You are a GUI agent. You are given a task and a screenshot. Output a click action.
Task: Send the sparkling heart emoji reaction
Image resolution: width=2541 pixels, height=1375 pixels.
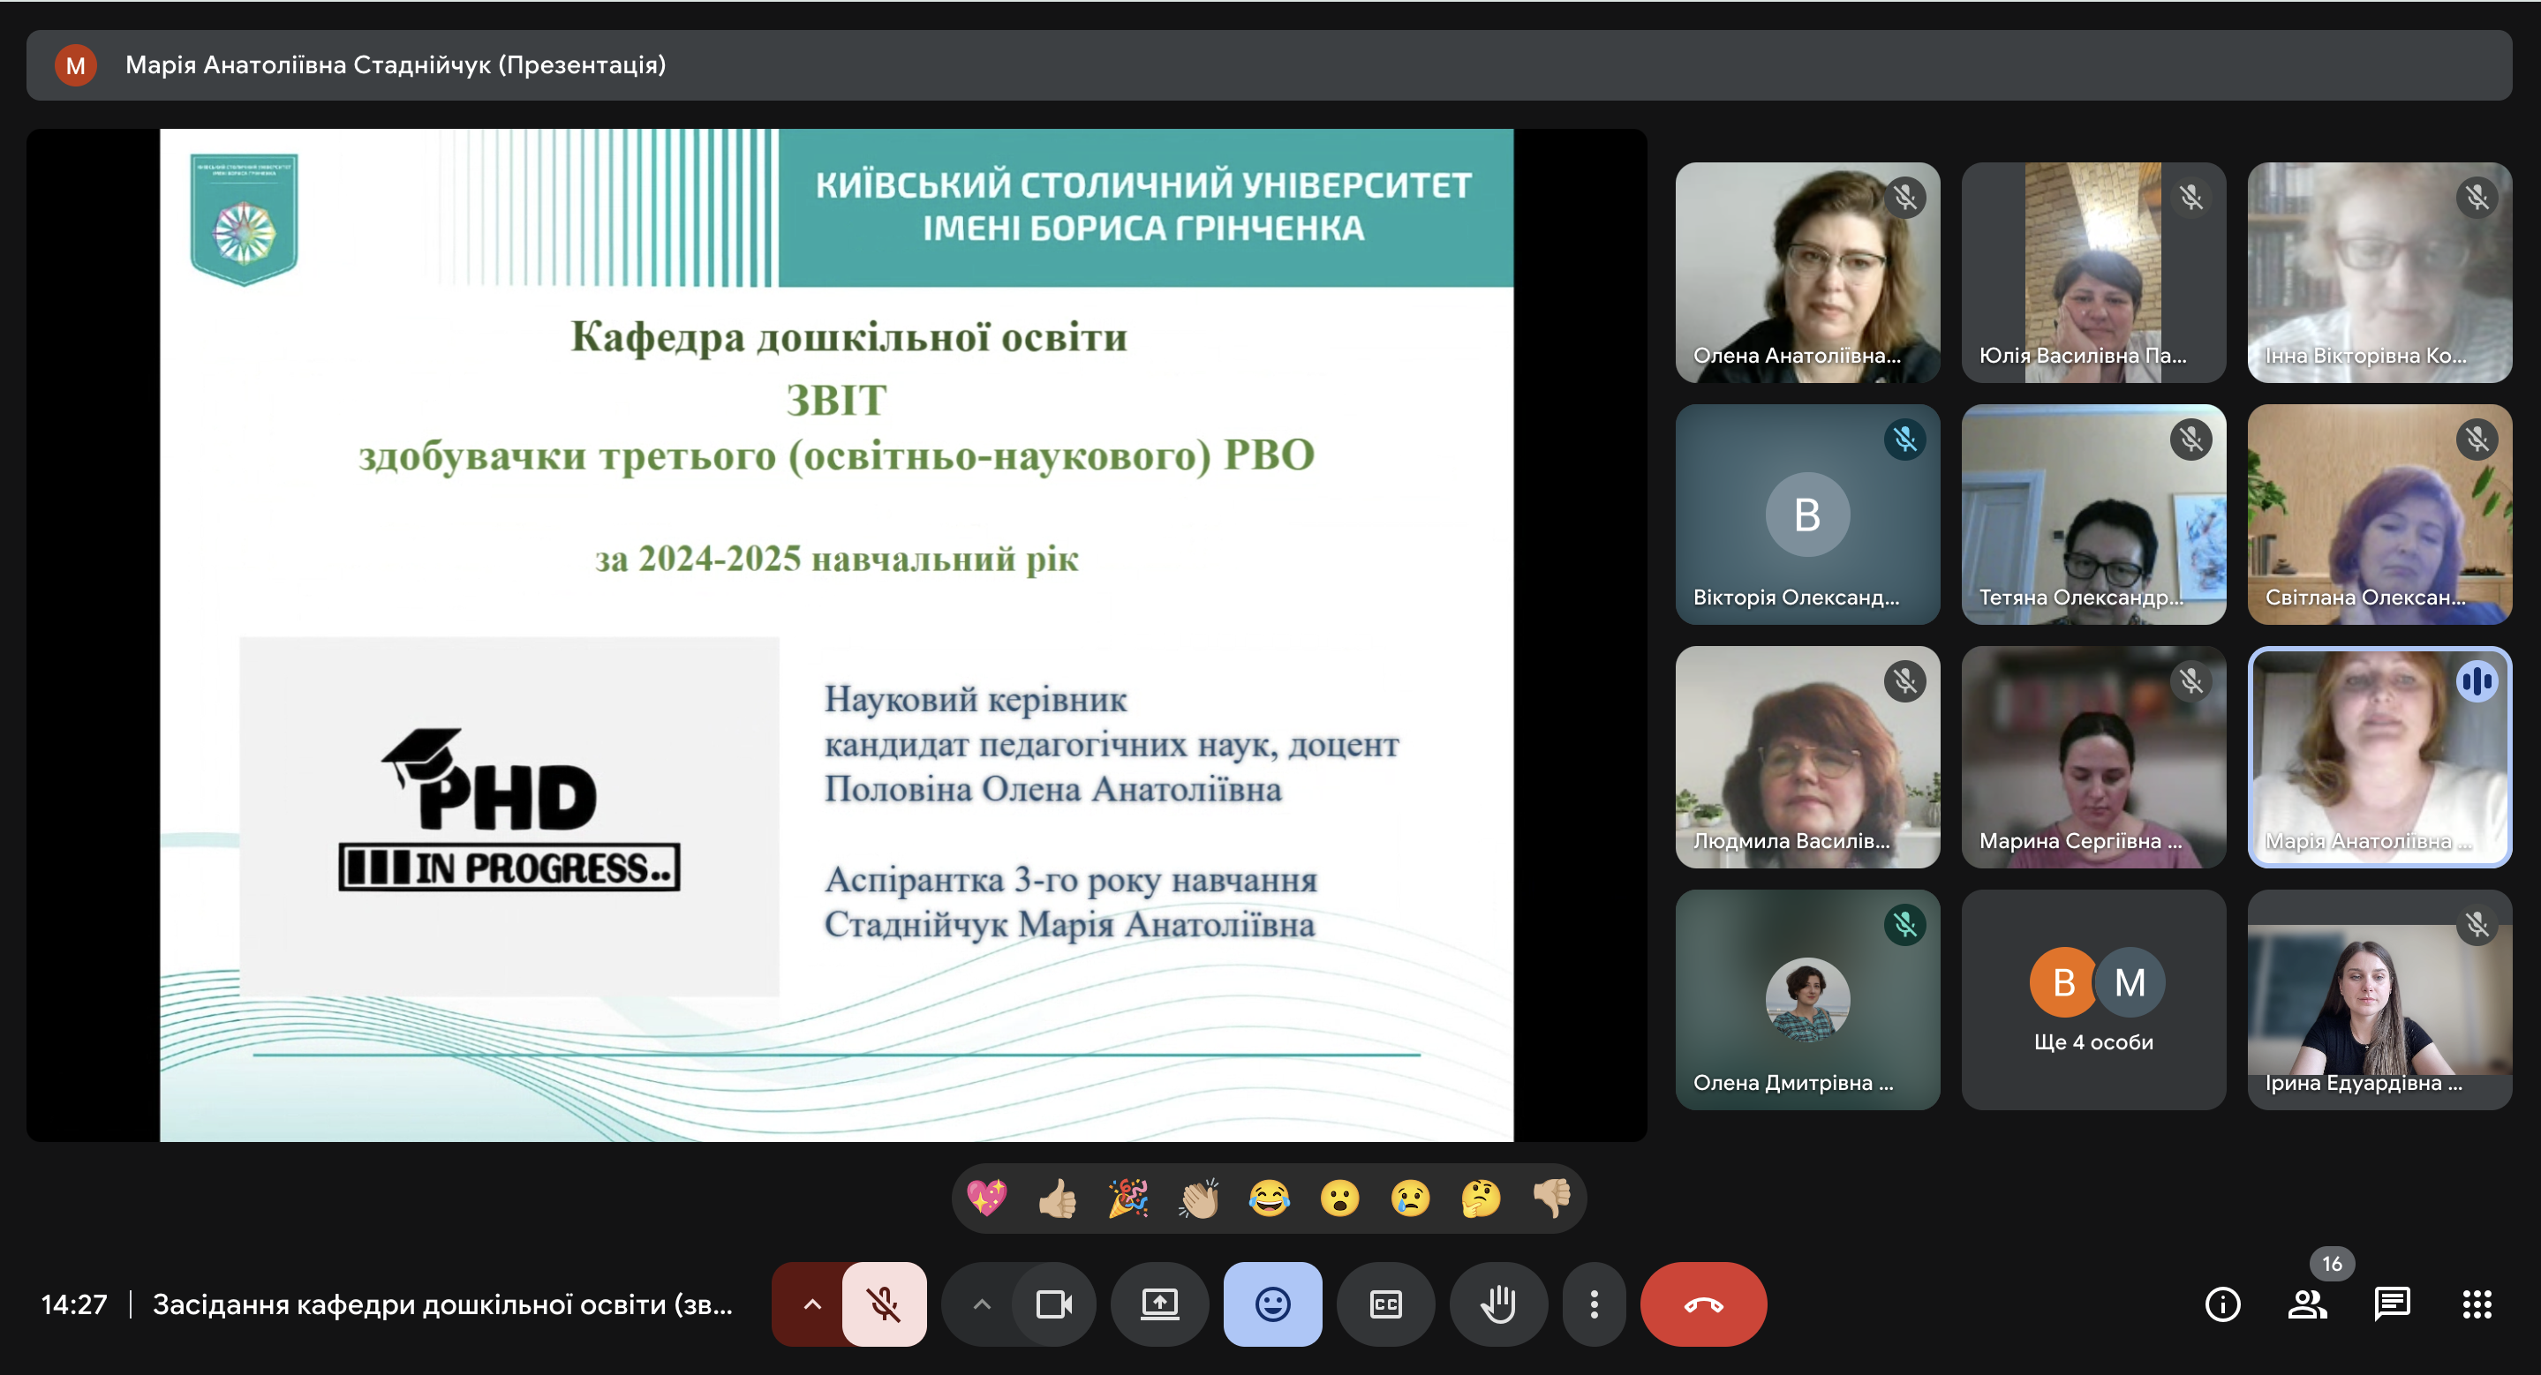pyautogui.click(x=986, y=1198)
